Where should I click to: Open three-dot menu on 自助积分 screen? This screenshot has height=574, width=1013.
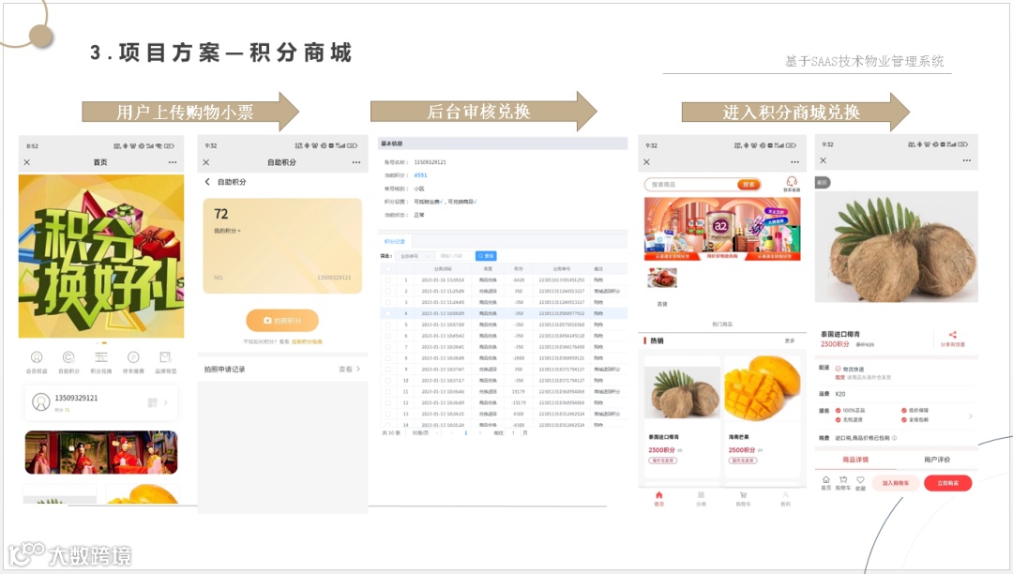click(356, 162)
